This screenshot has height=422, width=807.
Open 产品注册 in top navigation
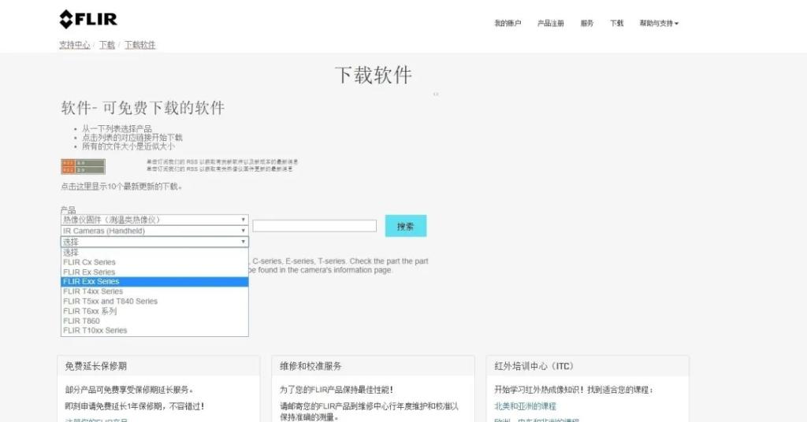[x=550, y=23]
